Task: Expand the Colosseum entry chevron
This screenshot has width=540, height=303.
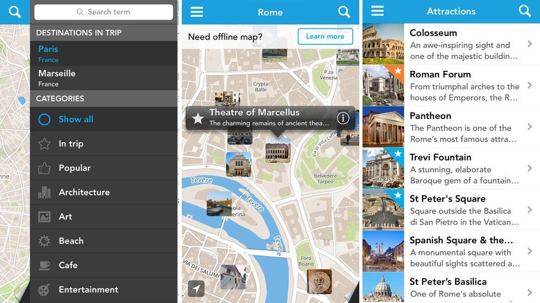Action: pyautogui.click(x=529, y=44)
